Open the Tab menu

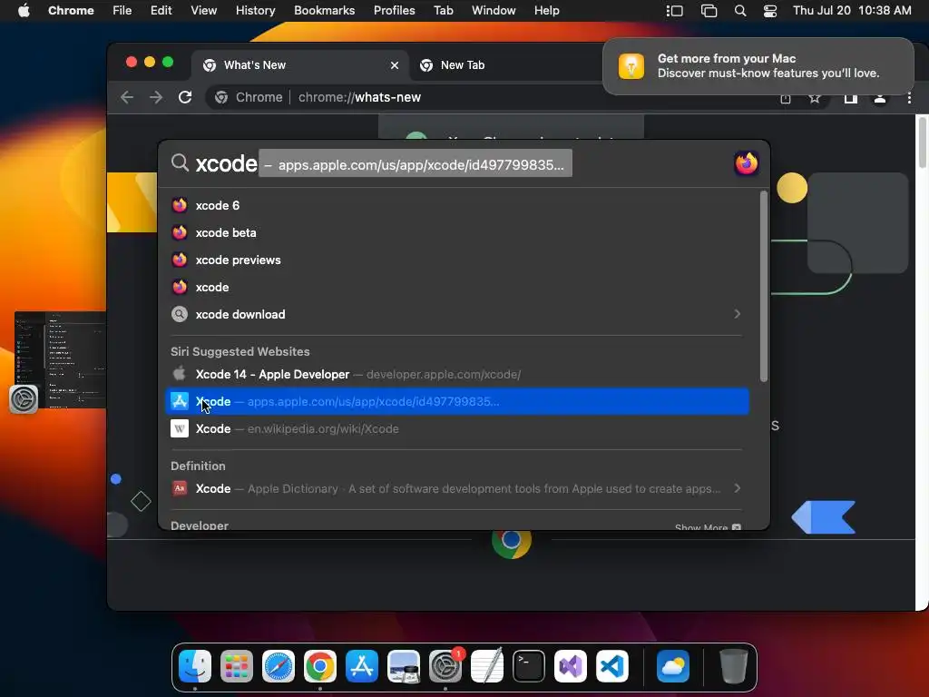tap(443, 11)
